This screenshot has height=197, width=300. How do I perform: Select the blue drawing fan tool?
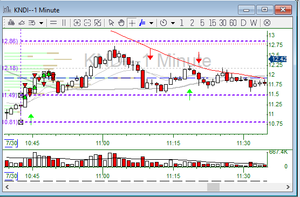pyautogui.click(x=142, y=23)
